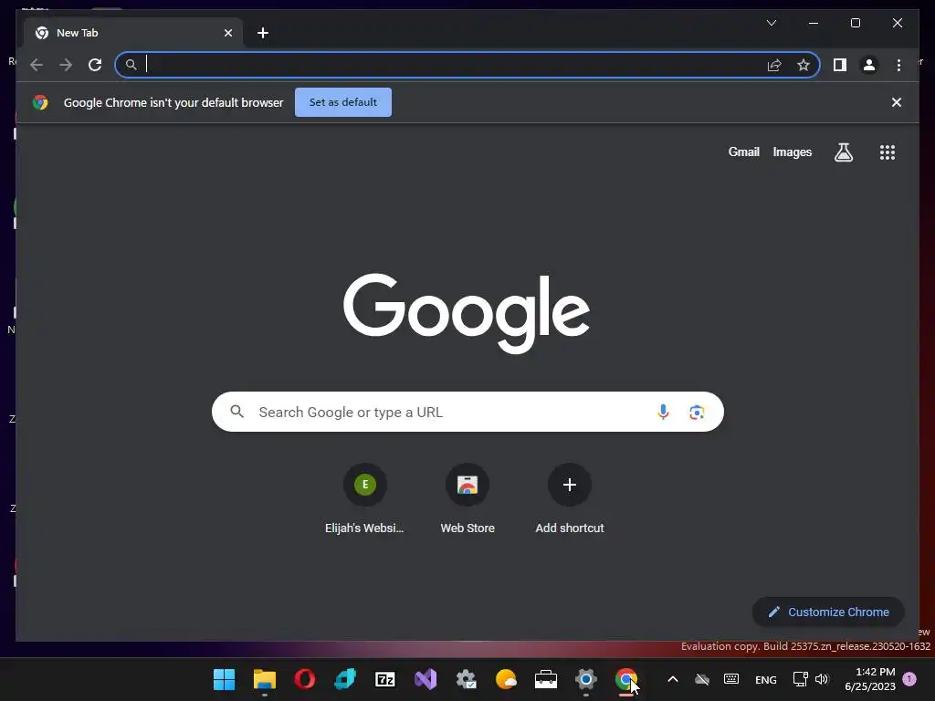Click the share this page icon
Screen dimensions: 935x701
[774, 65]
